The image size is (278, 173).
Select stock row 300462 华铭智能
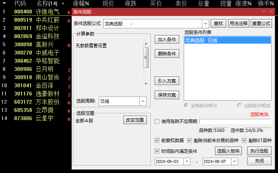(36, 61)
